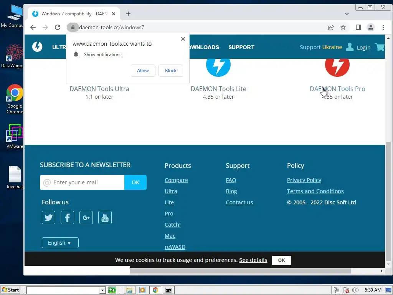Open the reWASD footer link

[x=175, y=247]
